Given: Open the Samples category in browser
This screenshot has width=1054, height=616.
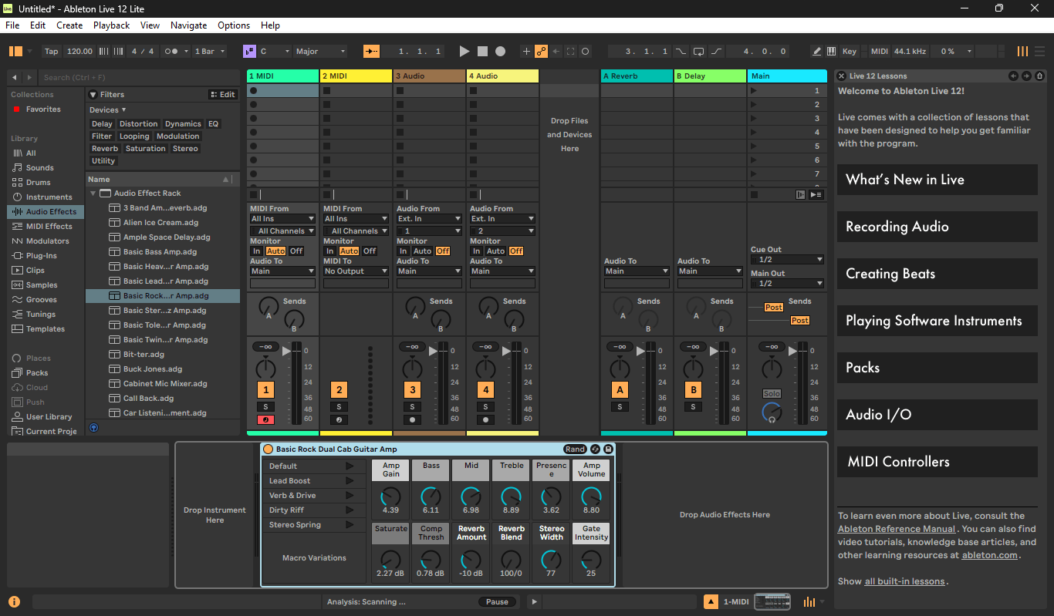Looking at the screenshot, I should [x=42, y=285].
